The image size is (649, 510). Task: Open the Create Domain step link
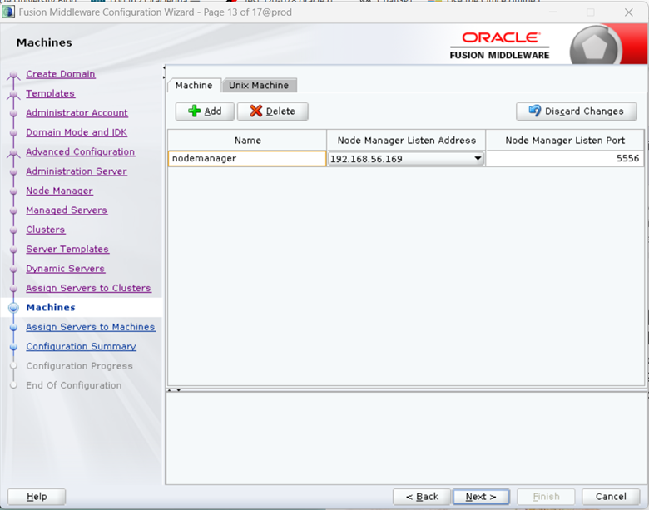tap(61, 74)
